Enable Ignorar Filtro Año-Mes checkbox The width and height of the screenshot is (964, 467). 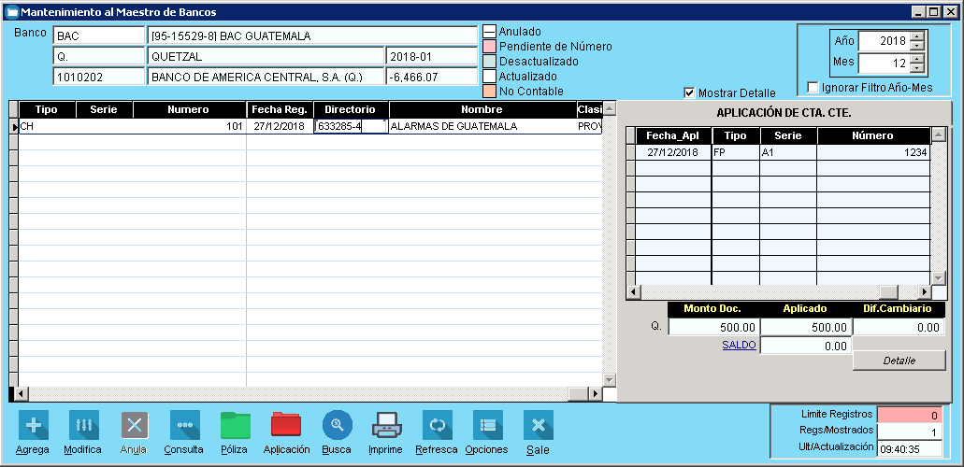coord(813,88)
